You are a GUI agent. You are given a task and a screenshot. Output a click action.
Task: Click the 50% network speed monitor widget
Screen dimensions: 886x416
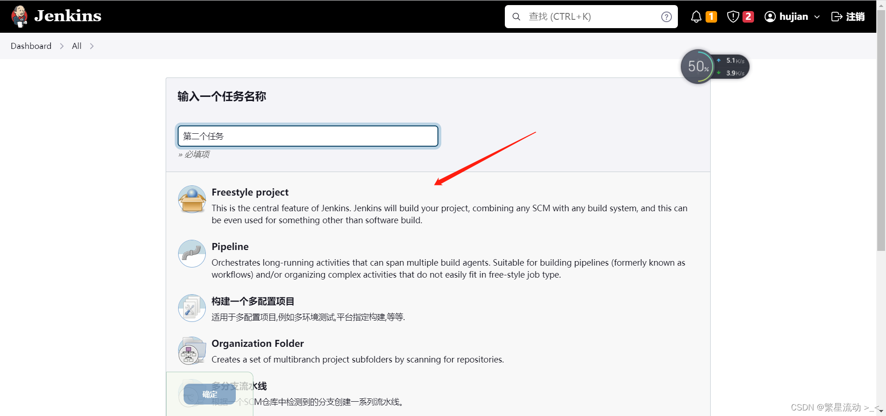pyautogui.click(x=715, y=67)
